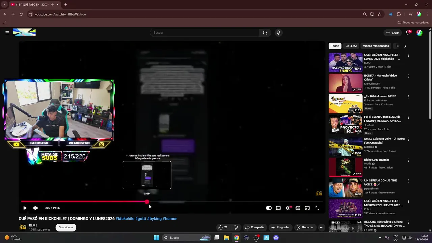Open options for BONITA - Markush video
This screenshot has height=243, width=432.
(408, 76)
